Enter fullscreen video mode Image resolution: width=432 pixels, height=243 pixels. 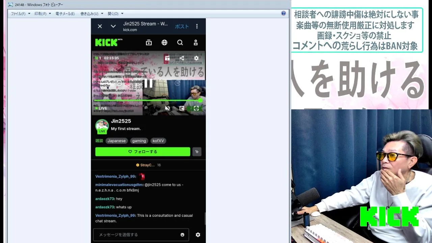(196, 108)
